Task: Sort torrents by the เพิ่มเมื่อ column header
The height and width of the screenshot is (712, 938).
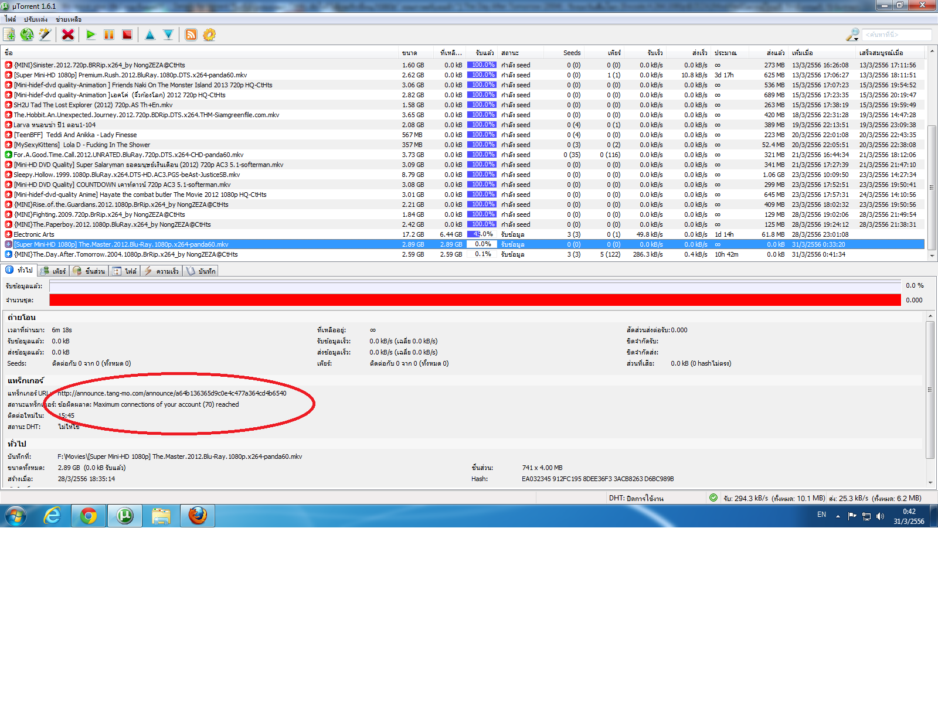Action: 822,53
